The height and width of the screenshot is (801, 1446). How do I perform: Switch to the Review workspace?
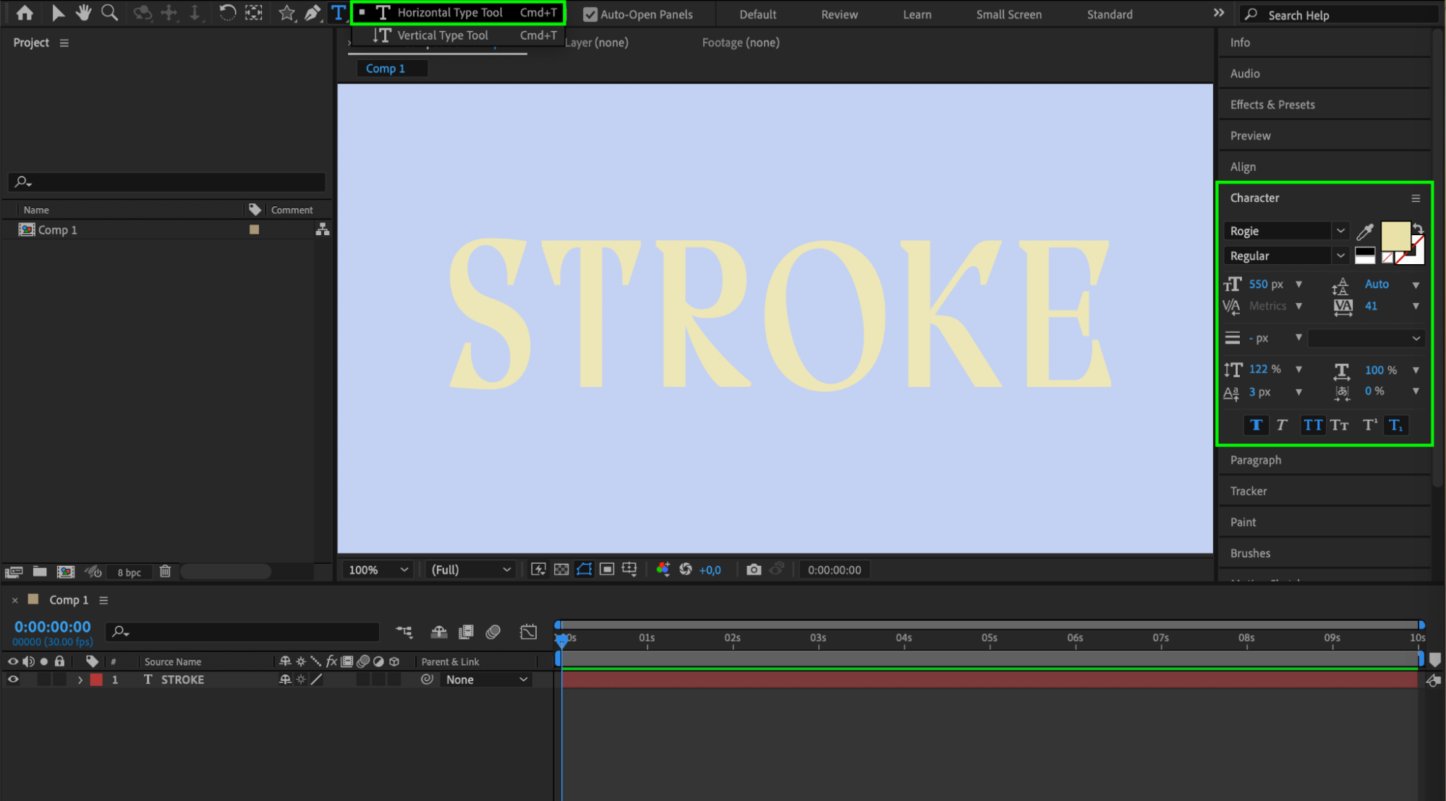pyautogui.click(x=839, y=14)
